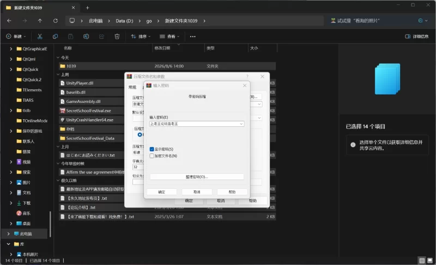436x265 pixels.
Task: Click the Rename icon in toolbar
Action: click(86, 36)
